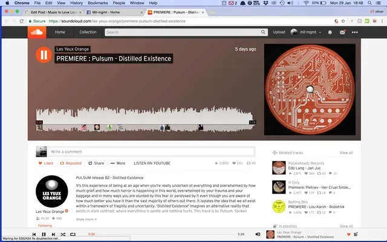Open Potatoheadz Records profile
The height and width of the screenshot is (242, 387).
306,163
